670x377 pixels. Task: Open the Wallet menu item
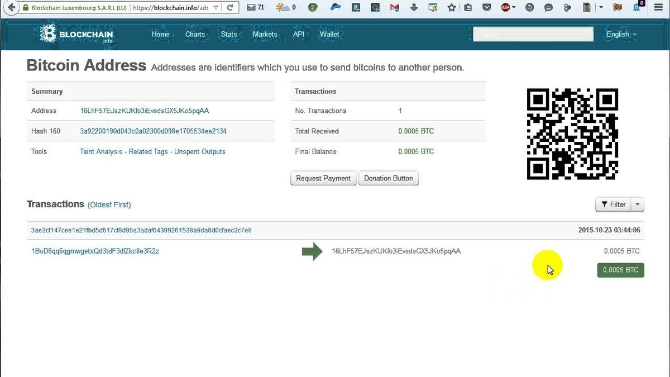pyautogui.click(x=329, y=34)
